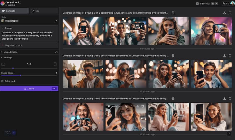Select the portrait aspect ratio icon
This screenshot has width=235, height=140.
pyautogui.click(x=55, y=64)
